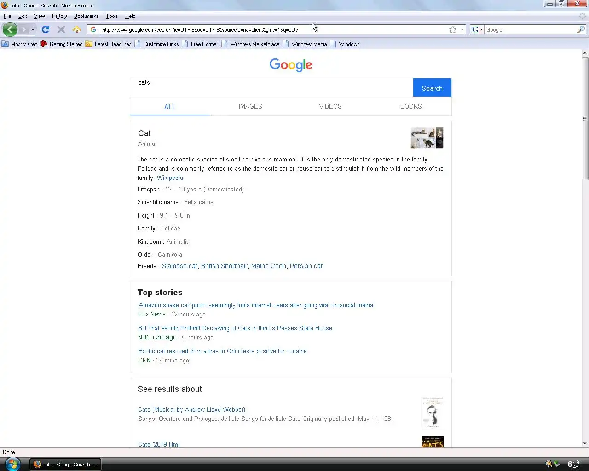Click the scrollbar down arrow
The width and height of the screenshot is (589, 471).
585,443
